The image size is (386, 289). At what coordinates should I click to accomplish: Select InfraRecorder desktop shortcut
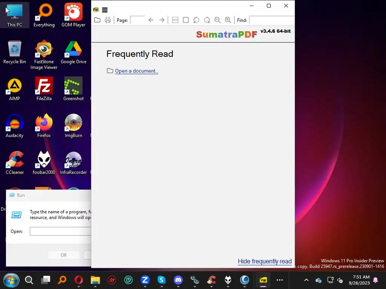(74, 163)
